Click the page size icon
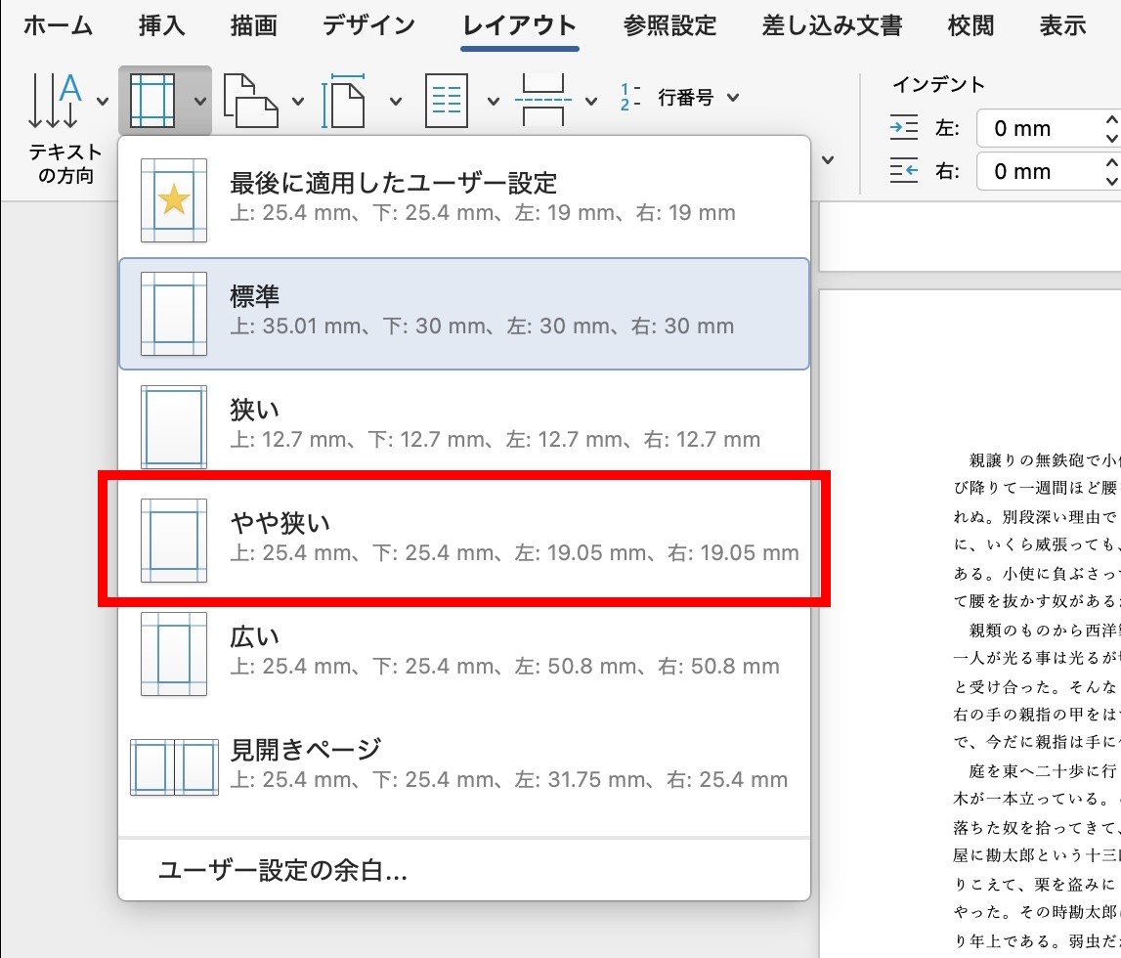This screenshot has height=958, width=1121. click(343, 100)
